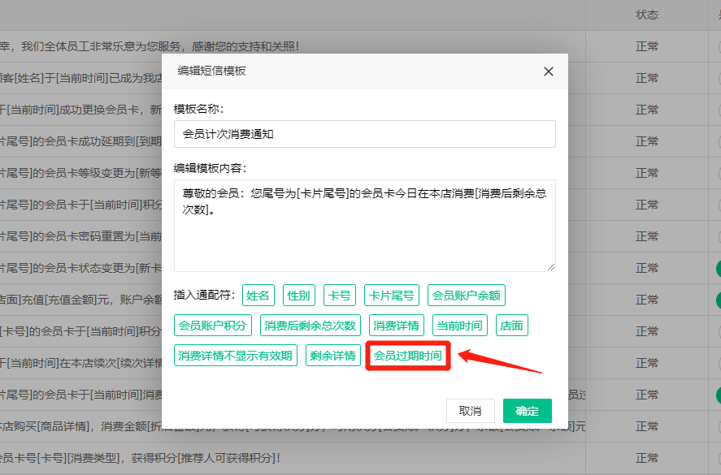Insert the 卡片尾号 wildcard
The image size is (721, 475).
tap(391, 296)
